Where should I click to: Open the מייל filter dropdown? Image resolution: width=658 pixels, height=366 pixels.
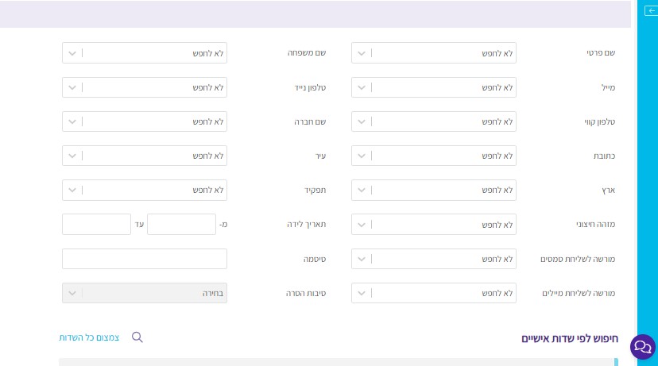434,87
